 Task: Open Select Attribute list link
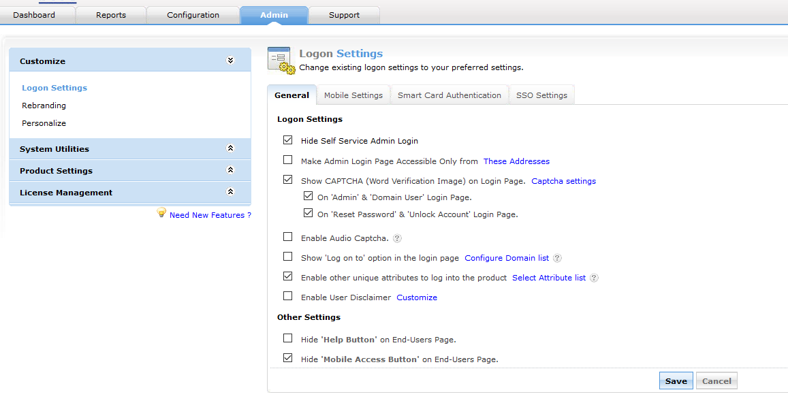[549, 277]
